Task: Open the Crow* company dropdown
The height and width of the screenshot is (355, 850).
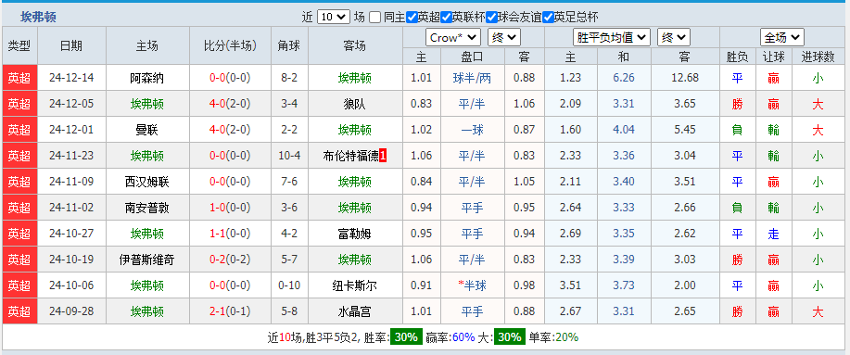Action: tap(453, 37)
